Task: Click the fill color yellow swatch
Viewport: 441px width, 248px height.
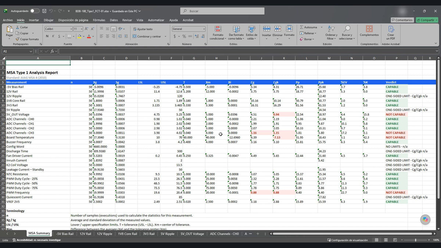Action: (79, 36)
